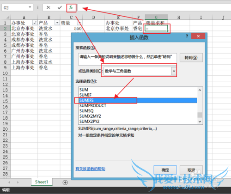The image size is (231, 194).
Task: Click the 转到 button
Action: tap(191, 58)
